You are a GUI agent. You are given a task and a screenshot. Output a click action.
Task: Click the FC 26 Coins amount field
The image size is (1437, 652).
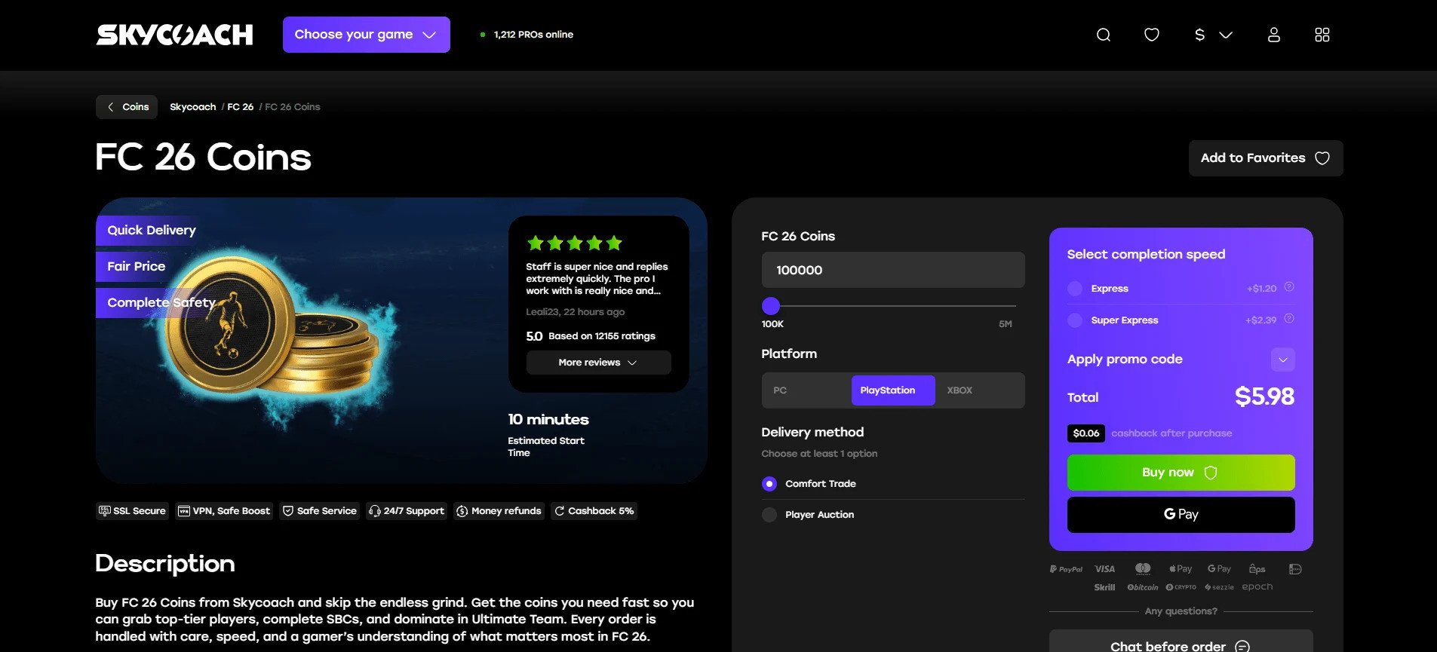coord(892,270)
